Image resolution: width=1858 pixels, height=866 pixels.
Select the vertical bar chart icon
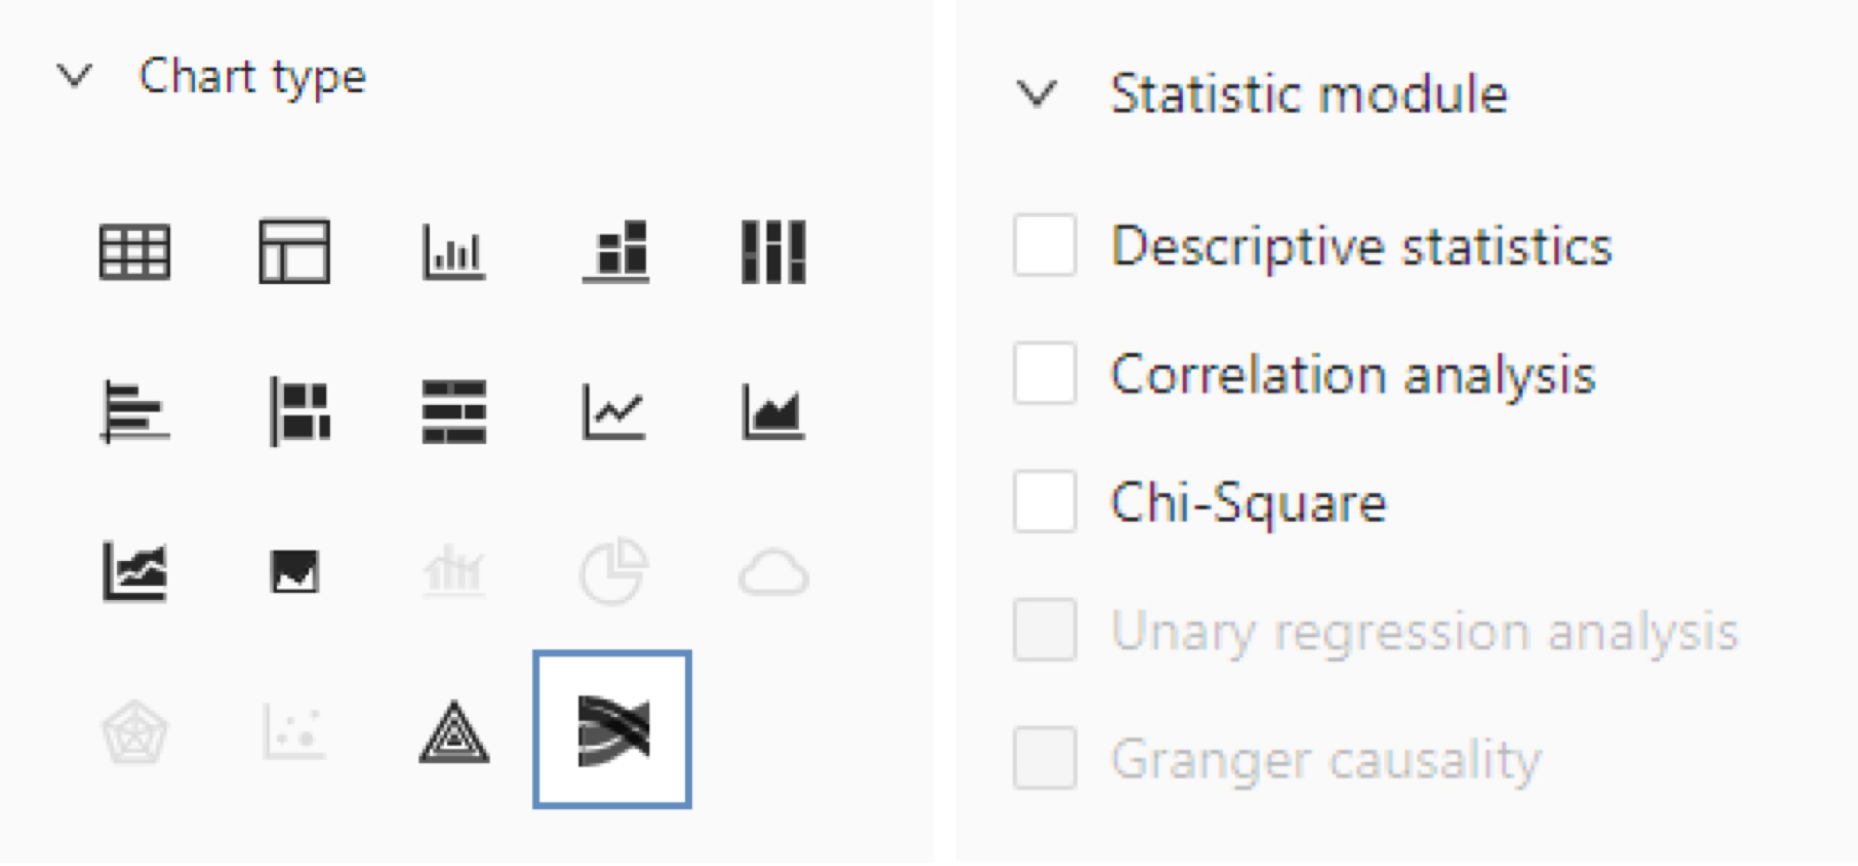tap(453, 252)
